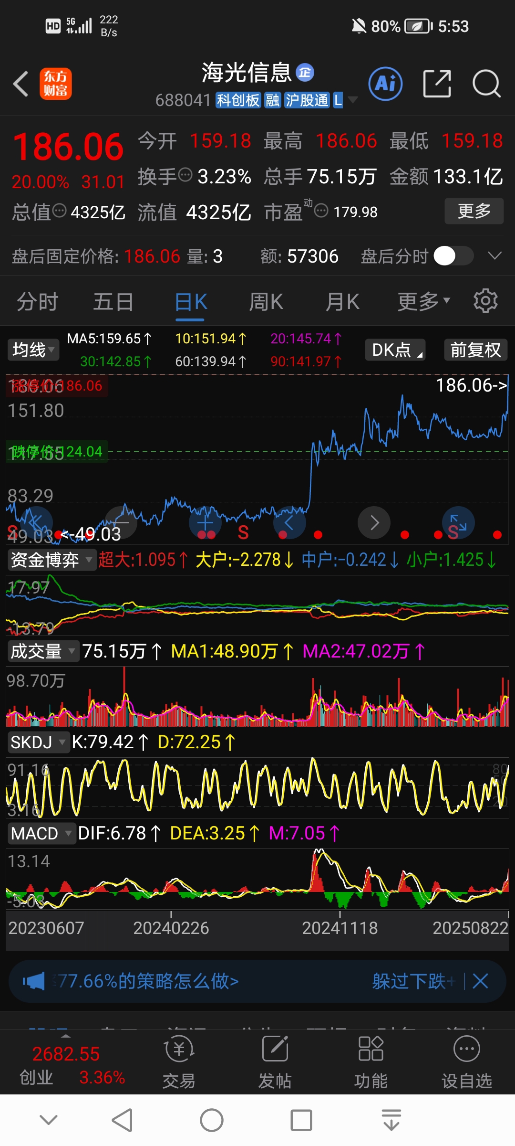Tap the L tag beside 沪股通

[338, 100]
